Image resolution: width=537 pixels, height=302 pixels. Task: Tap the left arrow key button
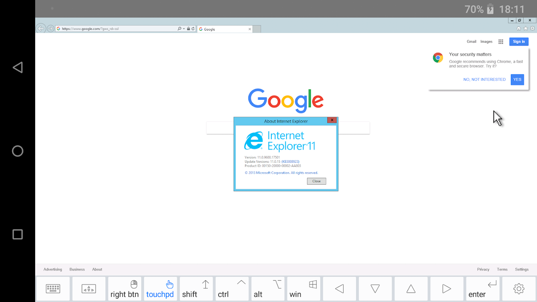(x=339, y=289)
